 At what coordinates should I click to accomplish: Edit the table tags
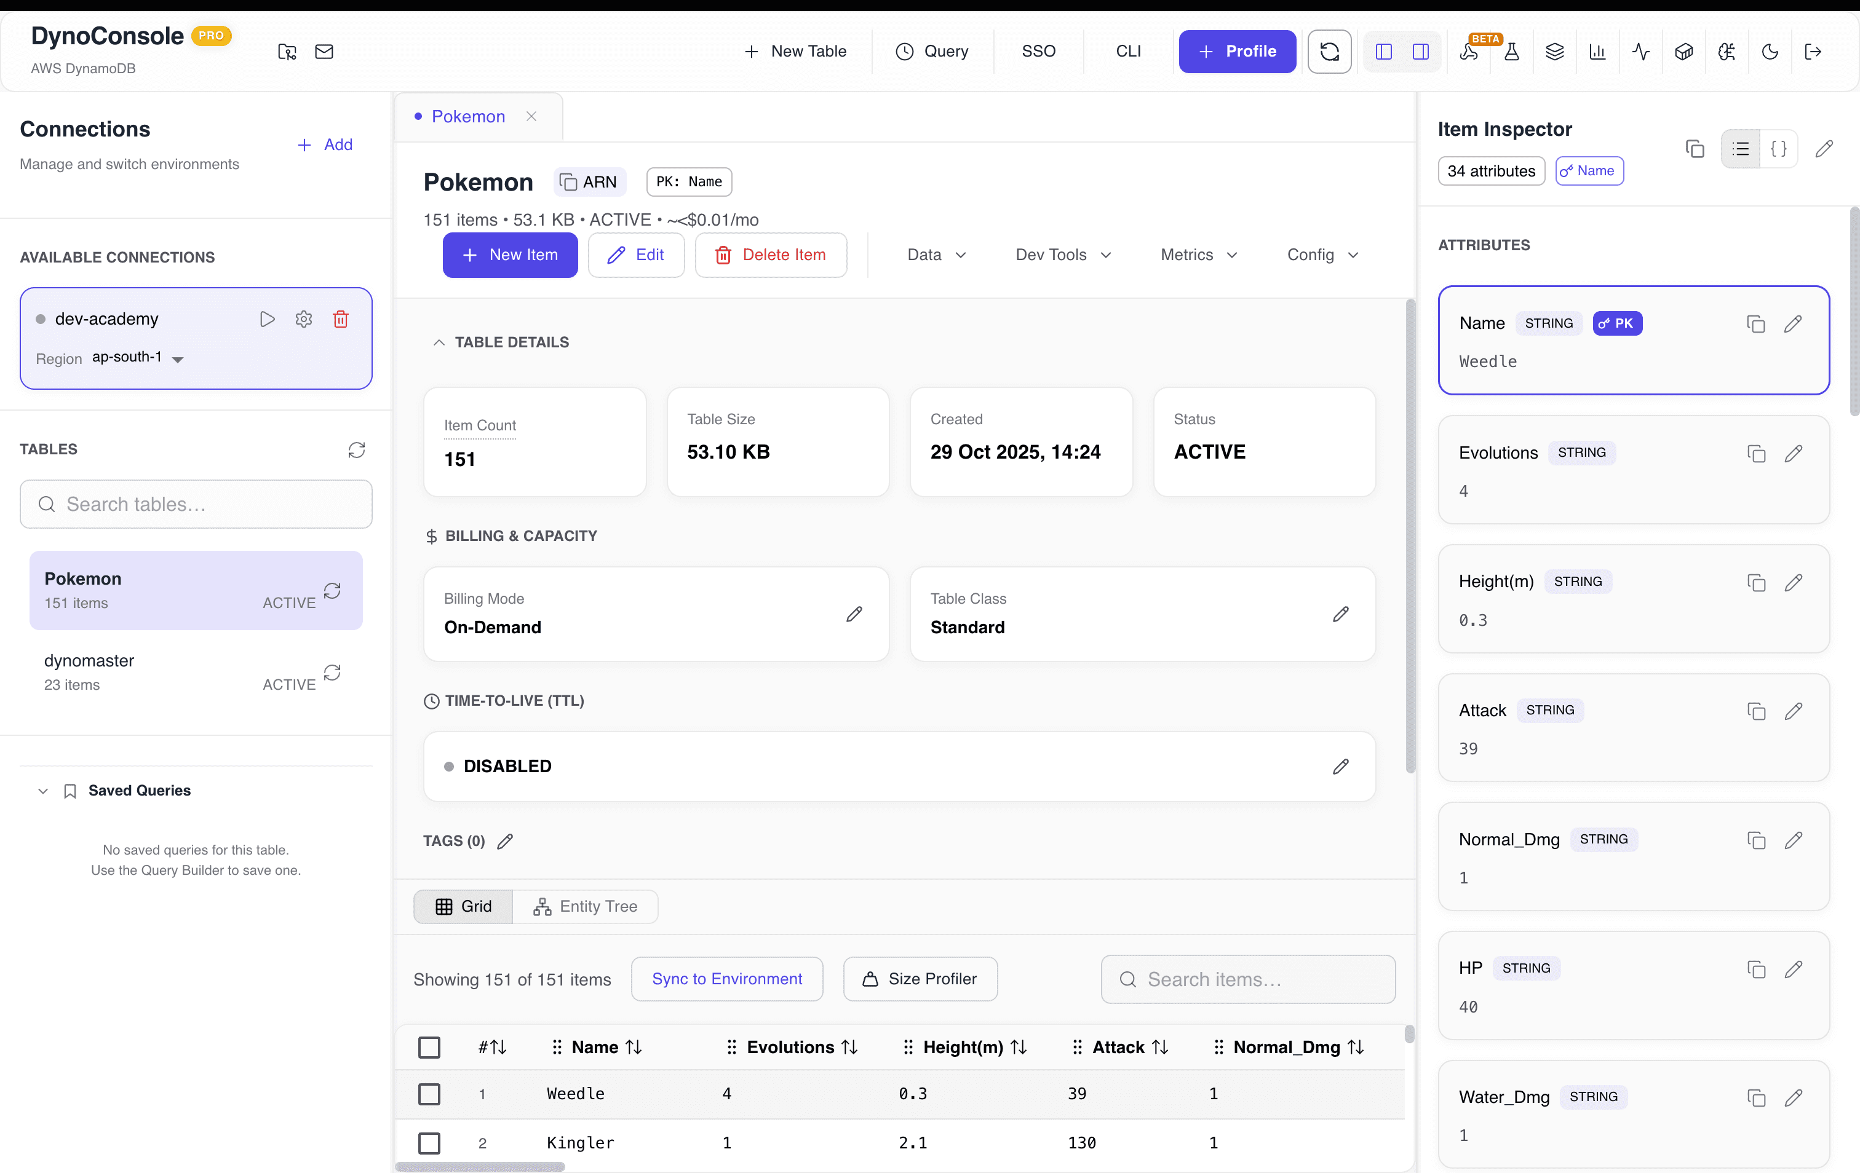pyautogui.click(x=505, y=842)
